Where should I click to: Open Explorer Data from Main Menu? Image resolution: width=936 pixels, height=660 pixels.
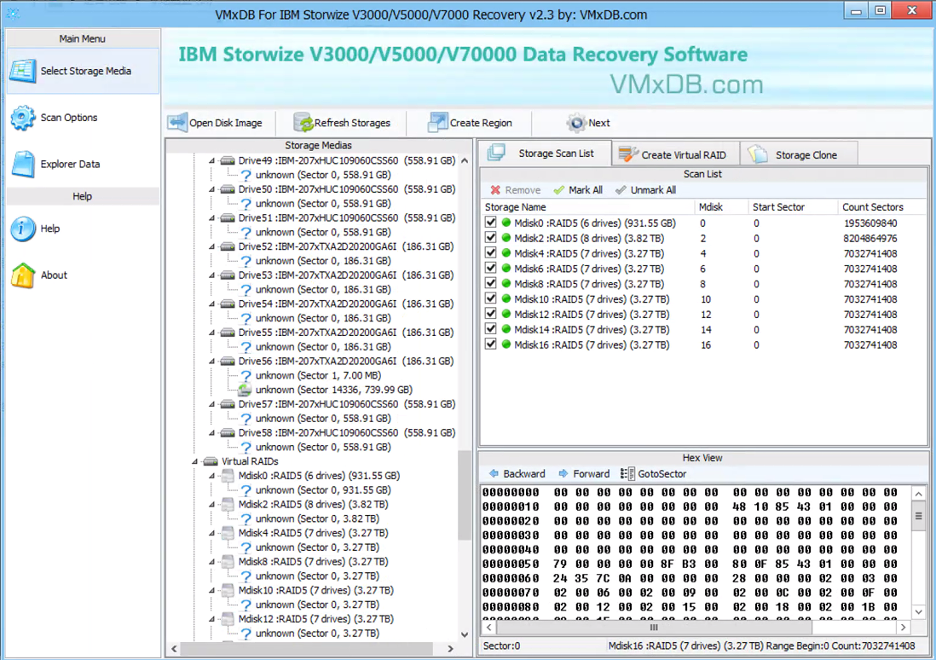(83, 165)
